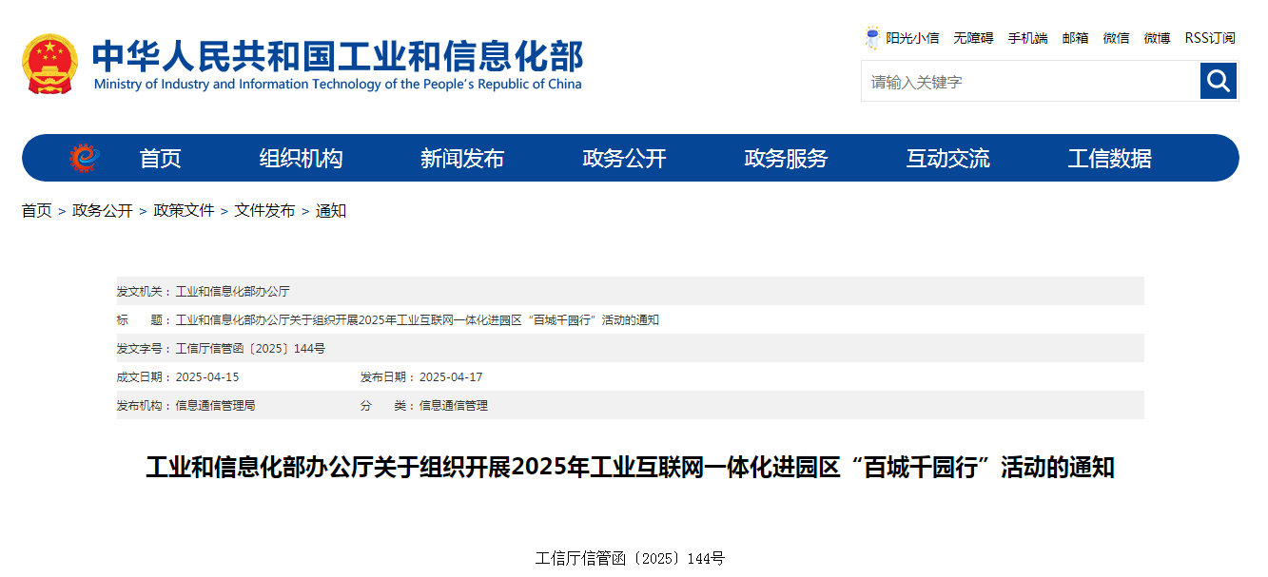
Task: Go to 首页 in the breadcrumb
Action: tap(37, 211)
